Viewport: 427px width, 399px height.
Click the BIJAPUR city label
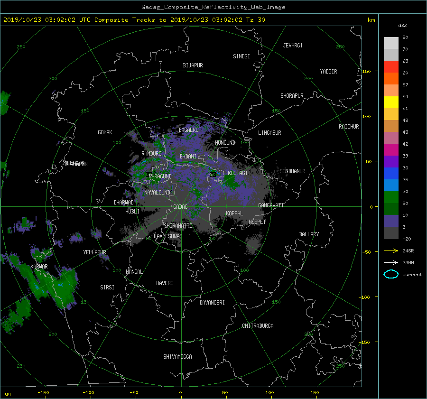[x=193, y=65]
